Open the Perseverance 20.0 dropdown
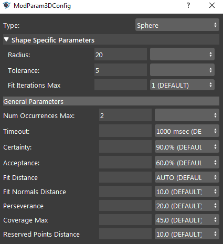This screenshot has height=244, width=223. [x=187, y=206]
